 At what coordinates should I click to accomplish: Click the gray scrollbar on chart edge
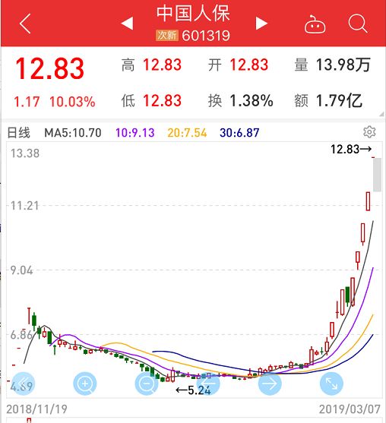377,175
